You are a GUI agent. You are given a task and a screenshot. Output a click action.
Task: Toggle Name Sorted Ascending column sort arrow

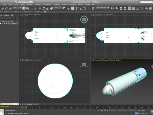click(18, 21)
